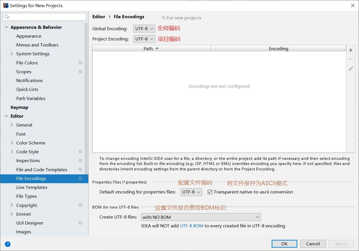Expand the Code Style node
Viewport: 359px width, 251px height.
point(12,152)
